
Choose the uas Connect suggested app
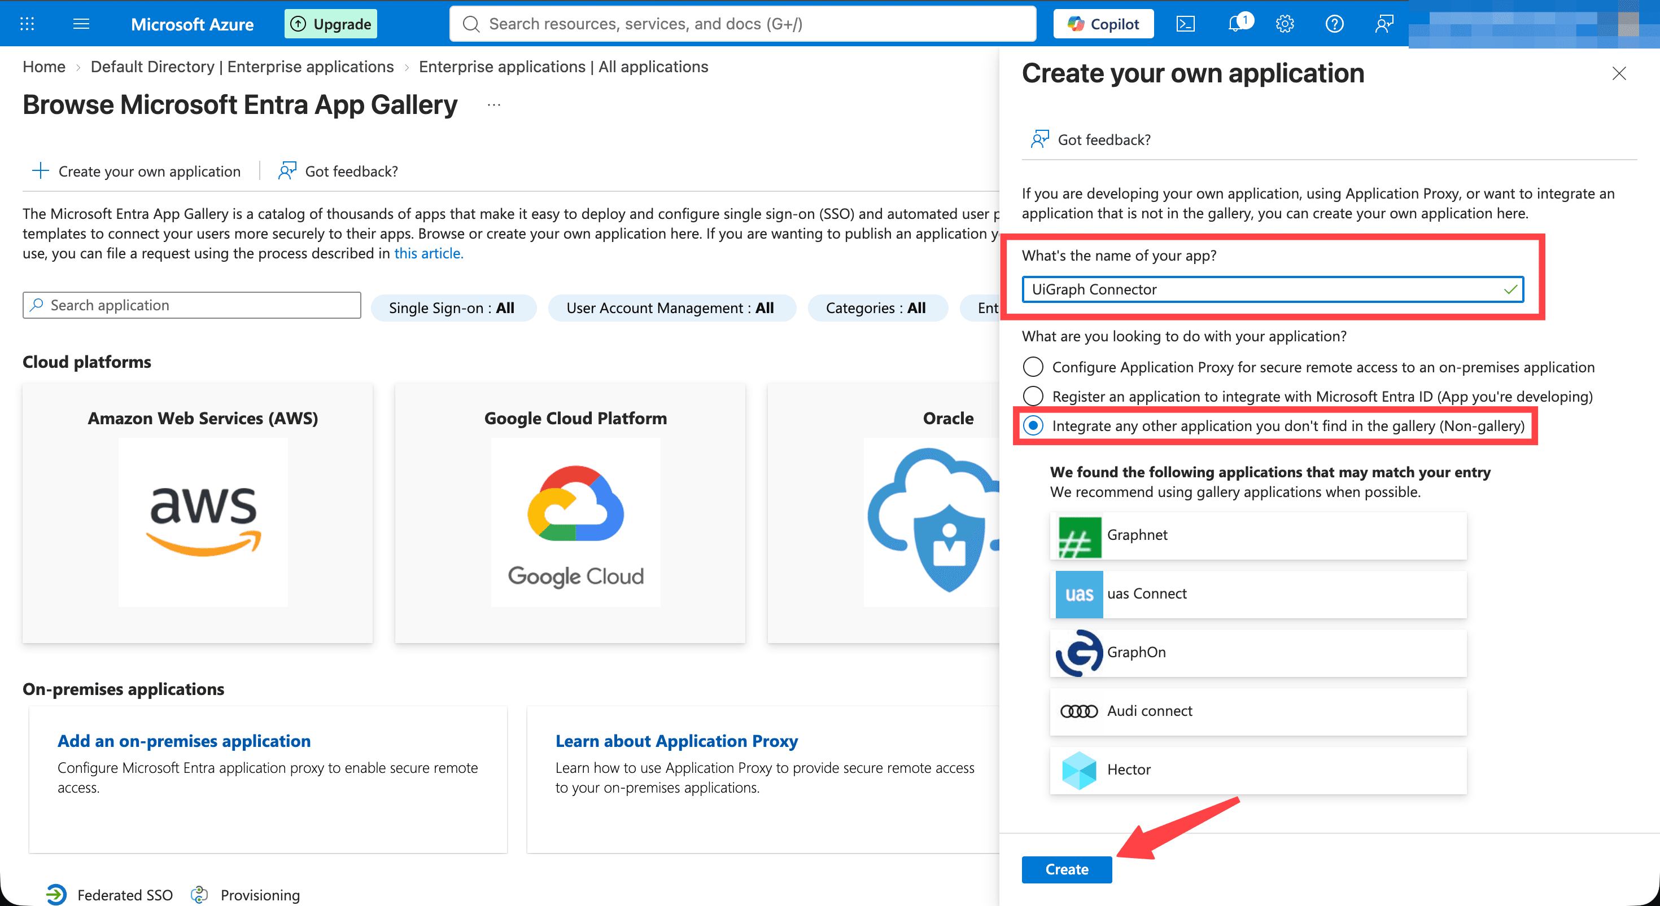coord(1258,595)
